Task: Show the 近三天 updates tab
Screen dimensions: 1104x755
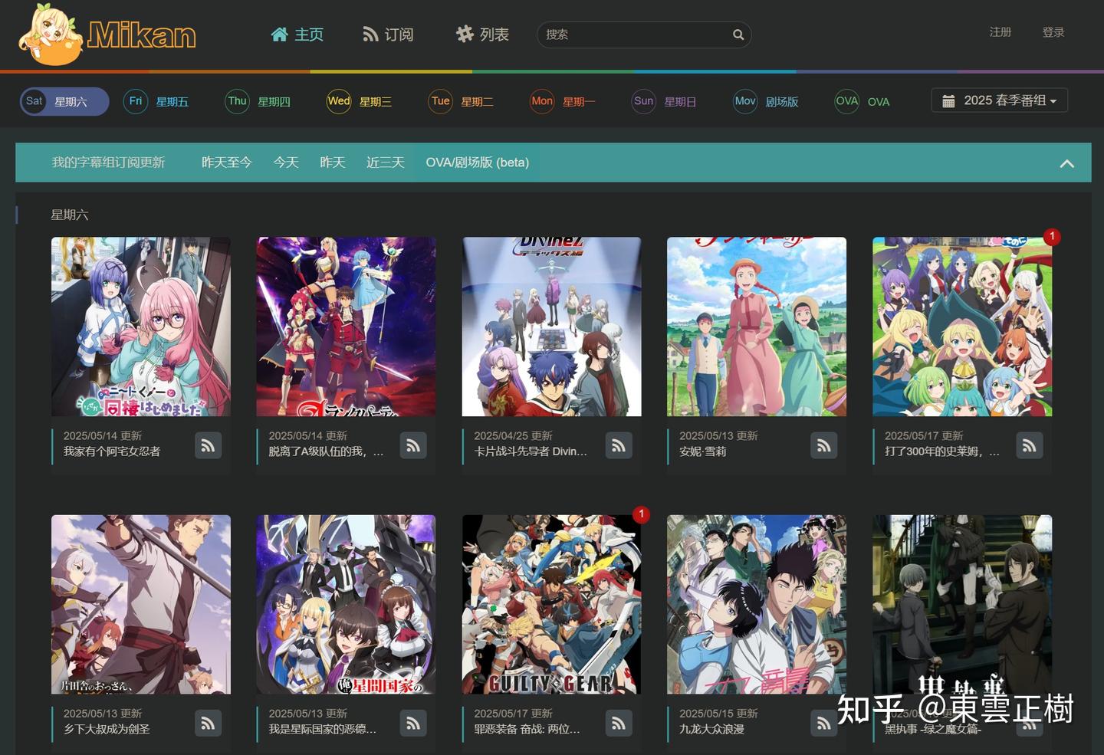Action: 385,162
